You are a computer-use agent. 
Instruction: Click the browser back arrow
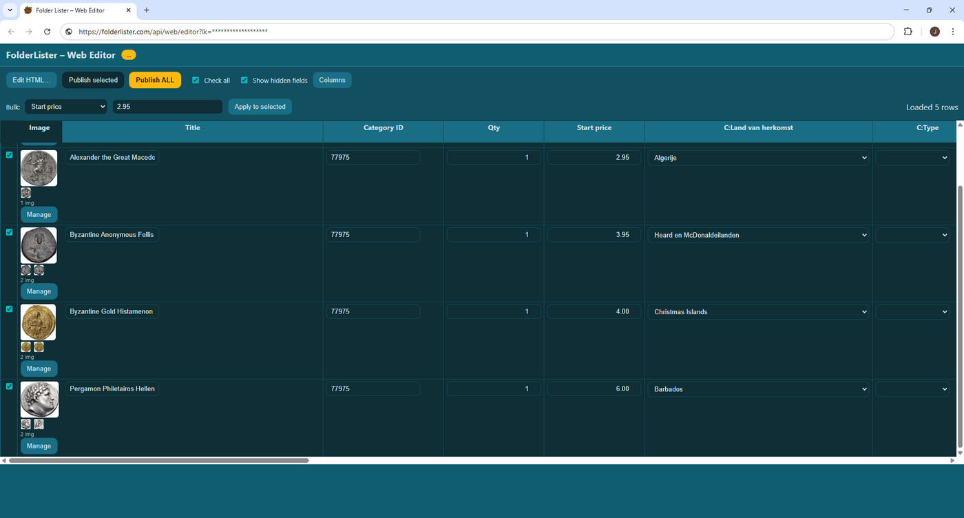10,32
